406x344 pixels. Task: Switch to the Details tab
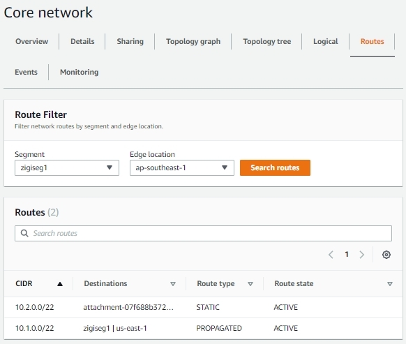(x=82, y=41)
